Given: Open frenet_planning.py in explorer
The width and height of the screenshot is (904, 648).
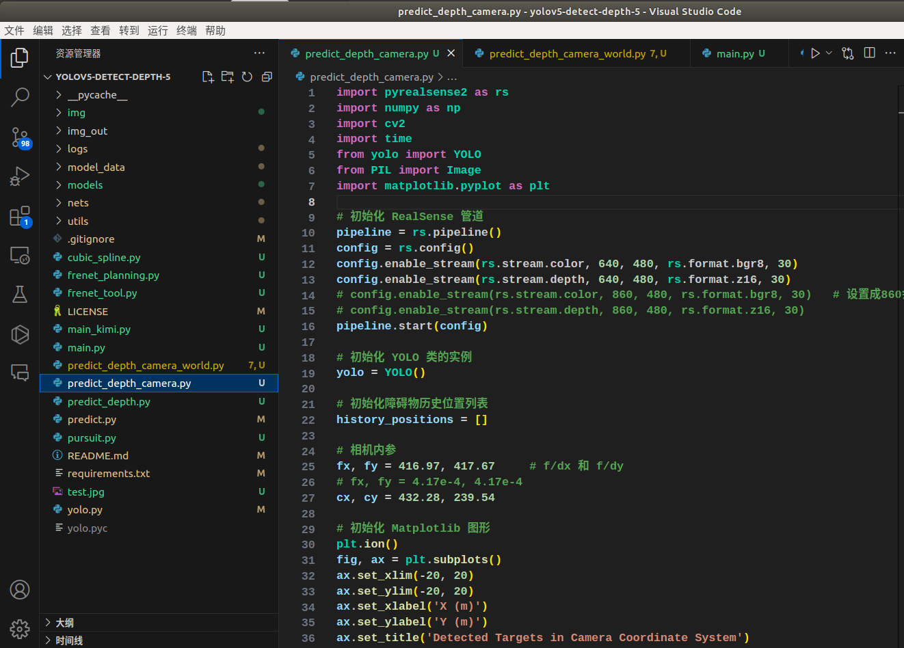Looking at the screenshot, I should (x=159, y=275).
